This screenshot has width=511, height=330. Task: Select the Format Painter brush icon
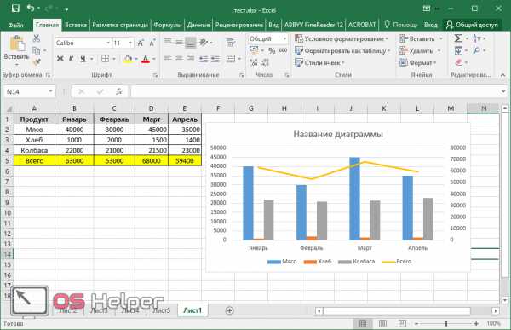pos(37,62)
